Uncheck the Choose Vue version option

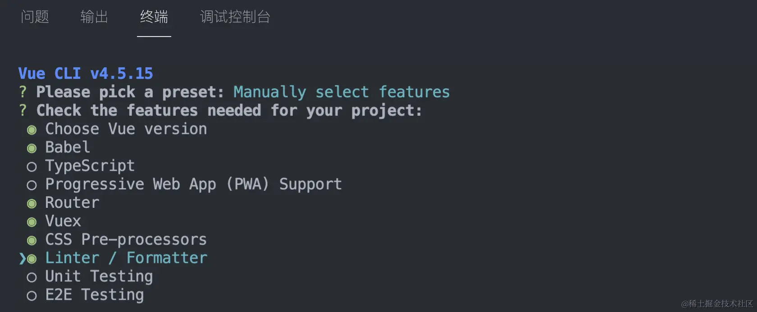(32, 130)
